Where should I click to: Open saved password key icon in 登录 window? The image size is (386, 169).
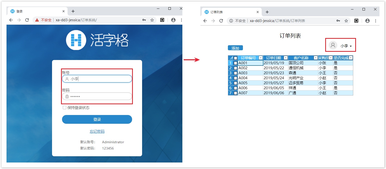(x=144, y=20)
